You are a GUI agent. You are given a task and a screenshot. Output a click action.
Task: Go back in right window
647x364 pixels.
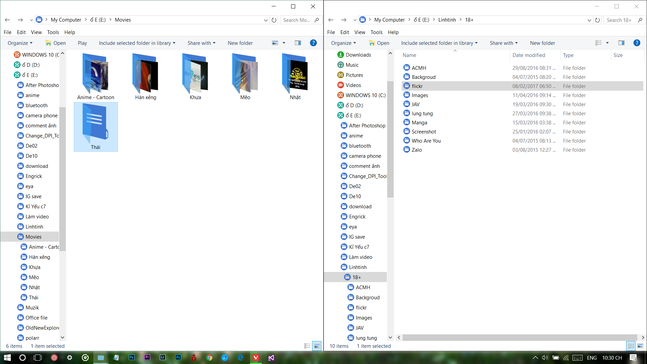(331, 20)
